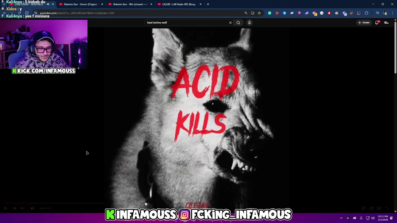This screenshot has height=223, width=397.
Task: Click the Create button
Action: (x=364, y=23)
